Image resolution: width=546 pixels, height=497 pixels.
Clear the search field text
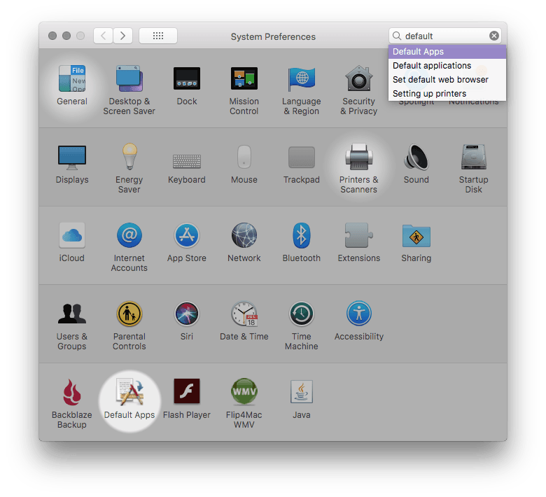click(x=493, y=36)
